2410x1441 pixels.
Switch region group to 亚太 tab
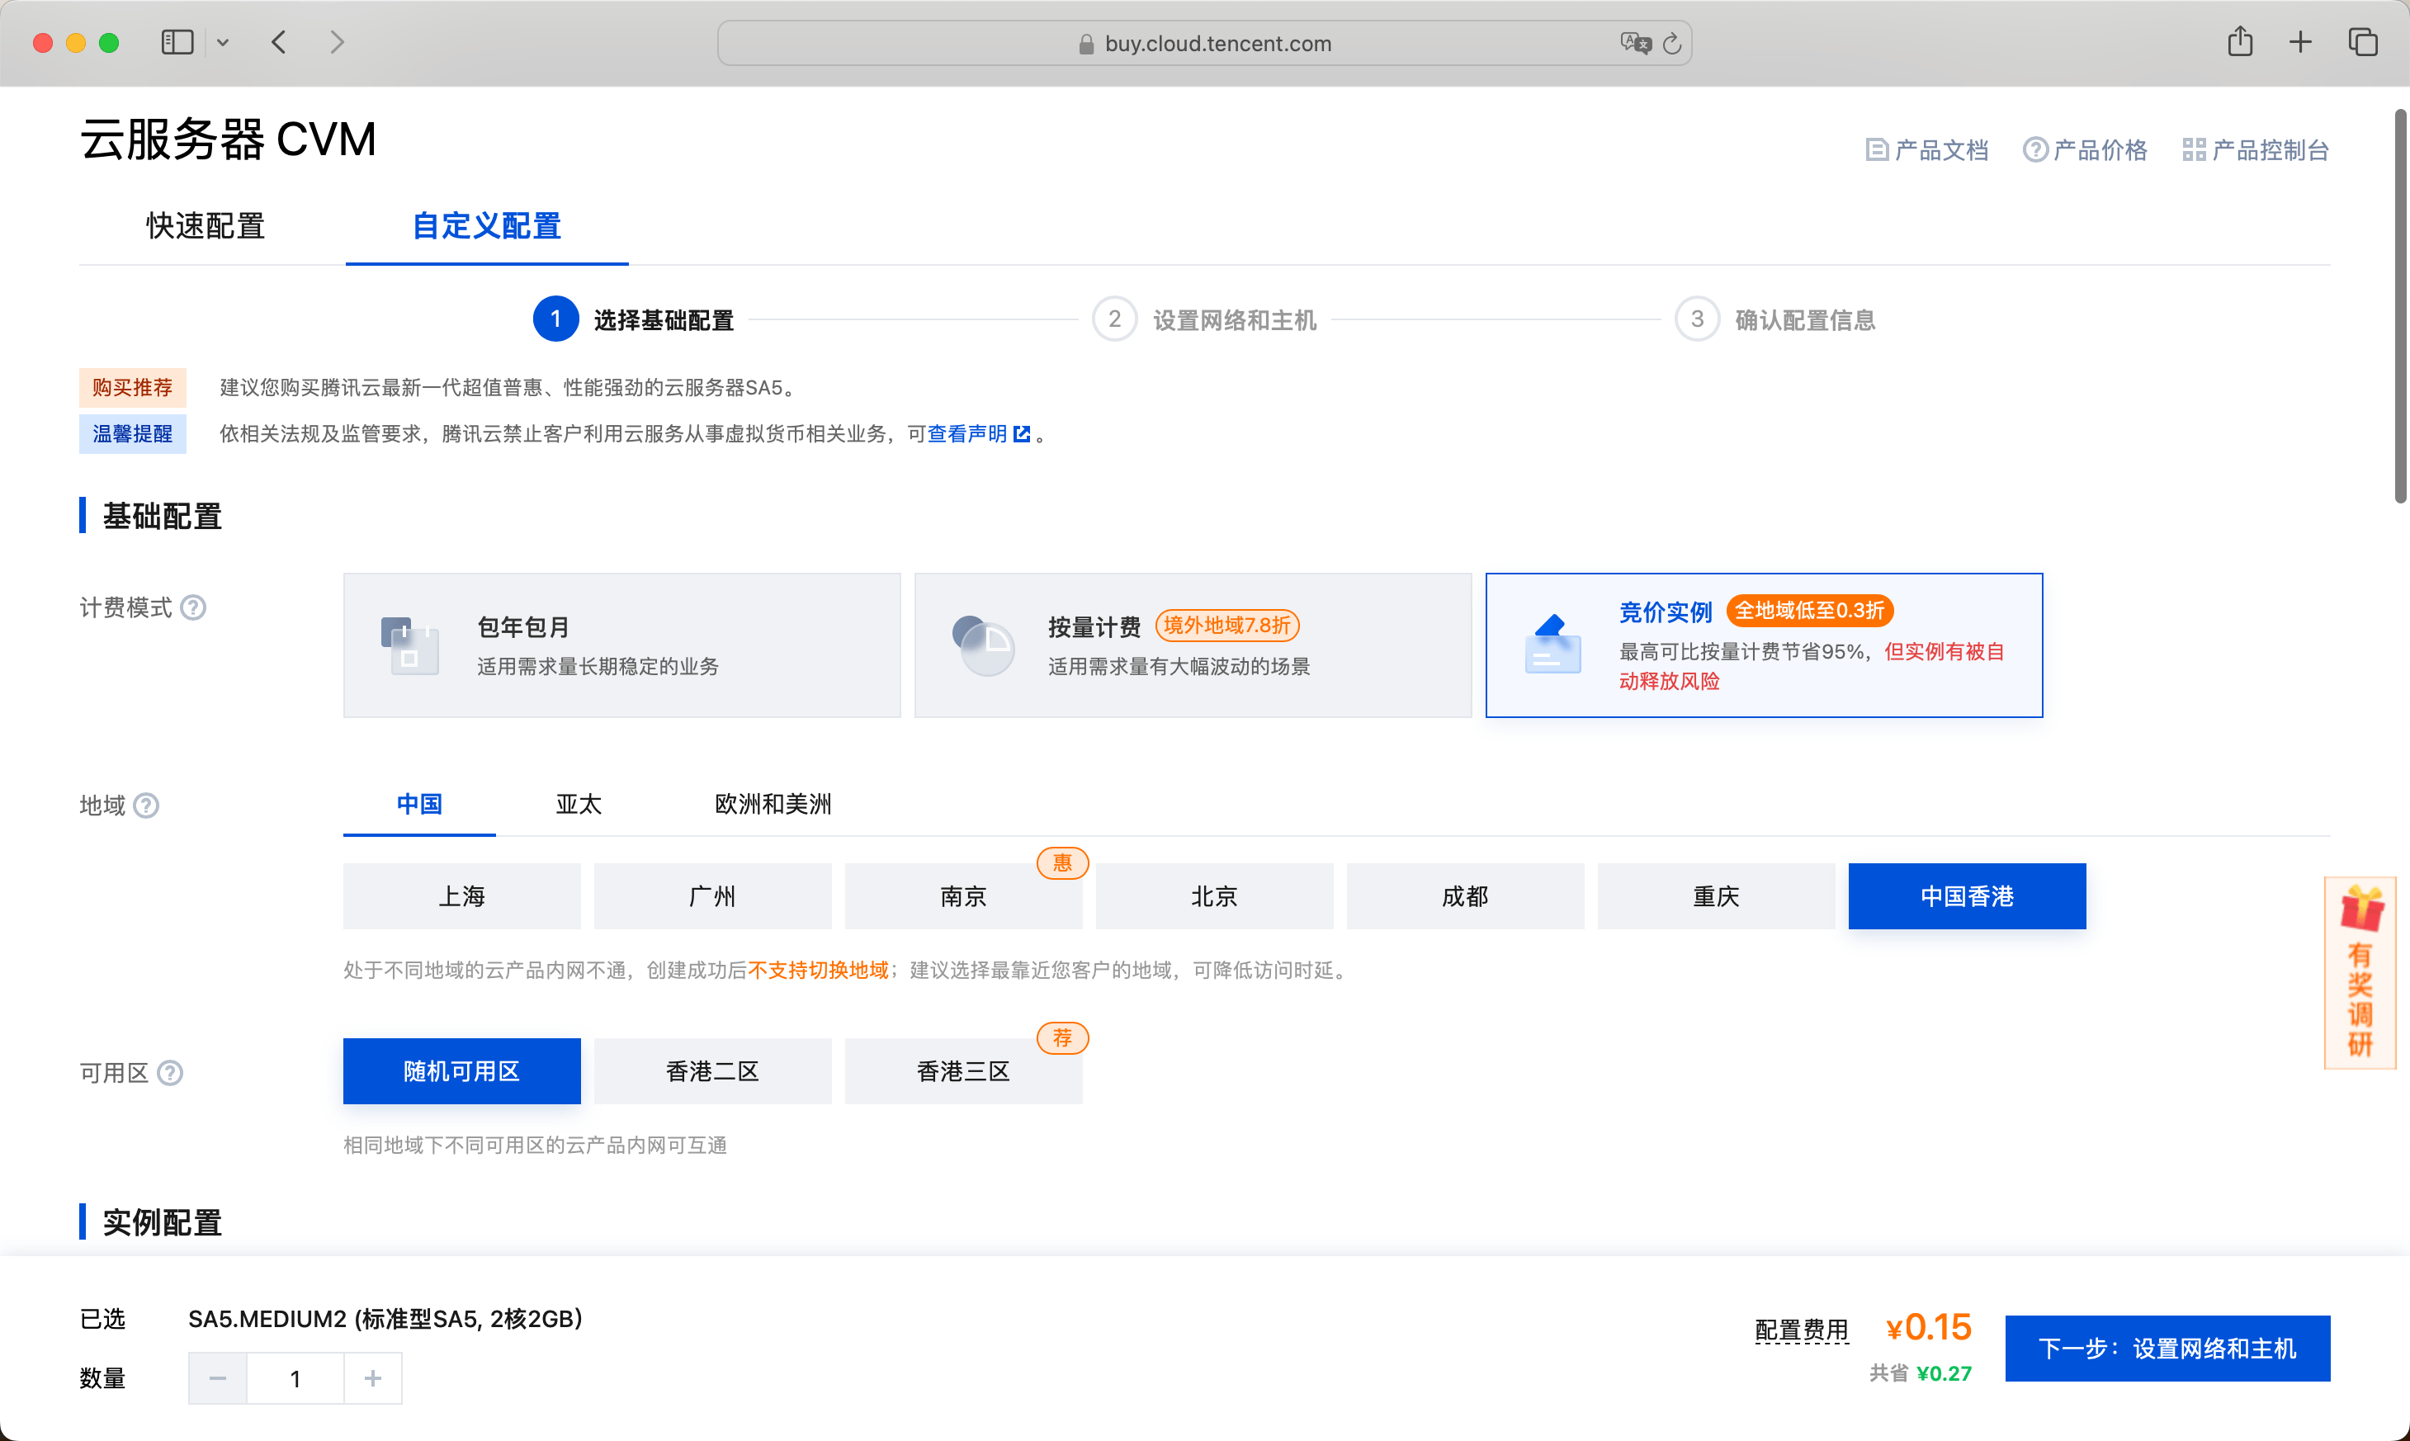579,804
